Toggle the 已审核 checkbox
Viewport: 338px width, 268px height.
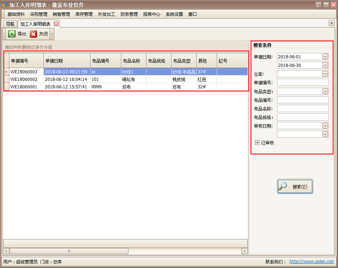pyautogui.click(x=257, y=143)
